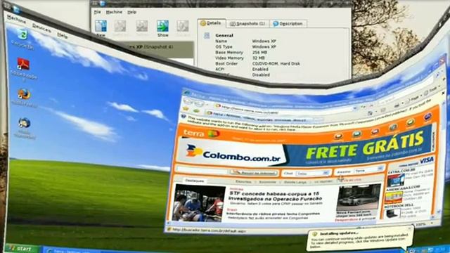Switch to the Description tab
450x253 pixels.
pos(288,23)
